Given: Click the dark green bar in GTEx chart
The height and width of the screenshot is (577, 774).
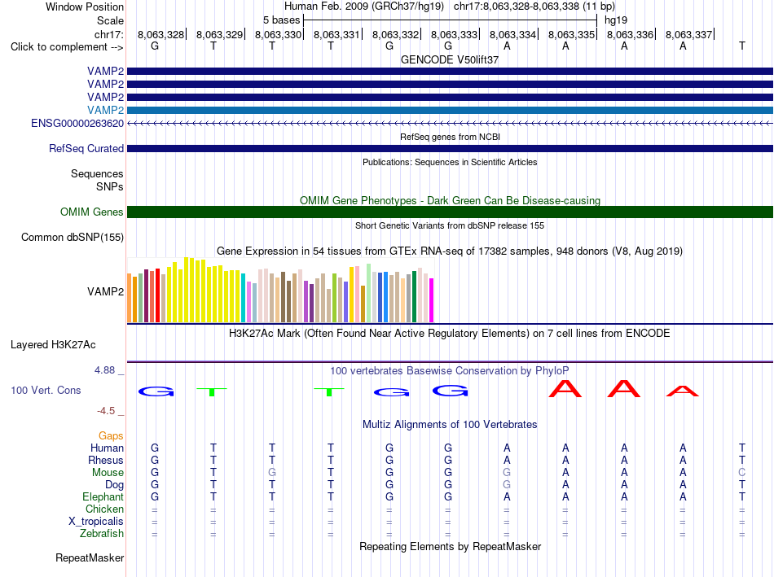Looking at the screenshot, I should [414, 296].
